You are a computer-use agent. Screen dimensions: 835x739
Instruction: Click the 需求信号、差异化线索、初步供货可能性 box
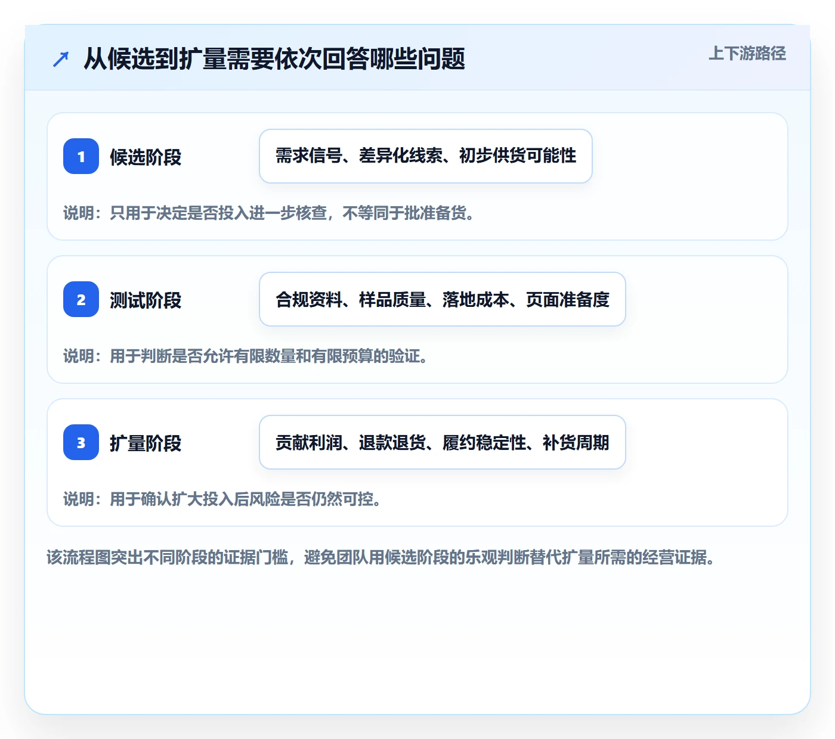[426, 156]
